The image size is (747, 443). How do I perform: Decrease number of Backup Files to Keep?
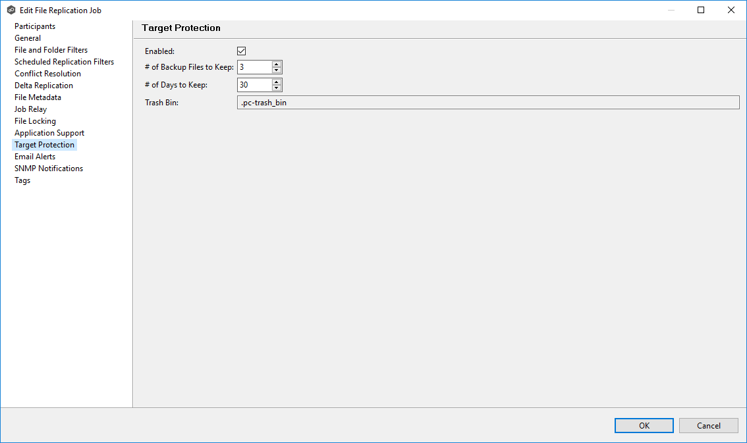(277, 70)
